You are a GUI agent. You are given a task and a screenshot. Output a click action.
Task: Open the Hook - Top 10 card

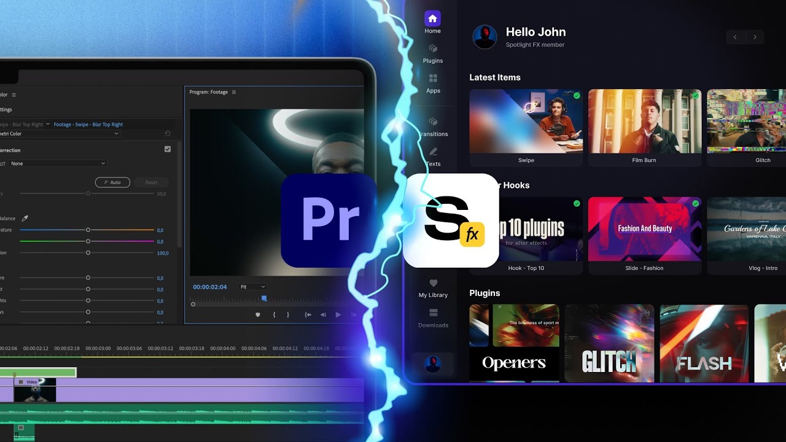point(526,236)
